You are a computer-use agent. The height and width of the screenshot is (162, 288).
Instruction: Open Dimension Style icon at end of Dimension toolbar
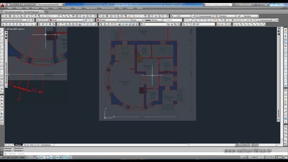pos(277,20)
